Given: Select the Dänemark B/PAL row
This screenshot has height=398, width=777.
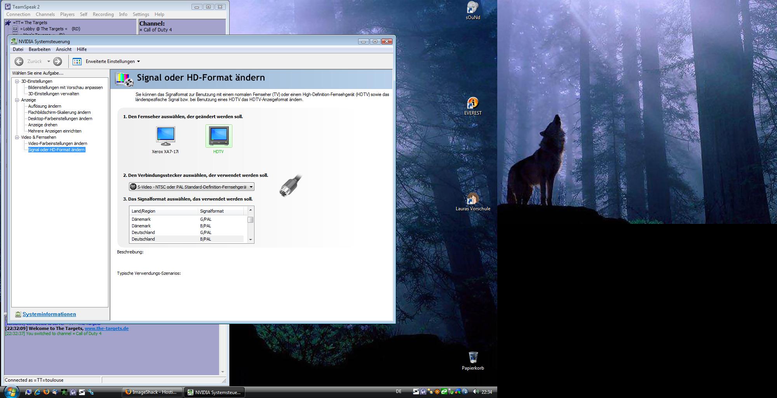Looking at the screenshot, I should click(x=186, y=226).
